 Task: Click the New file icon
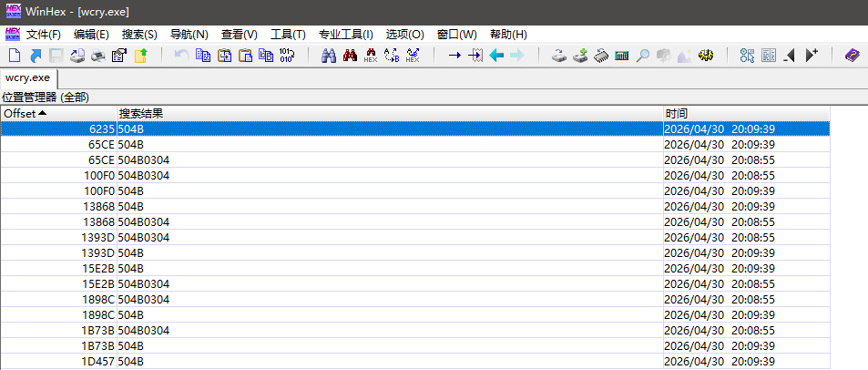14,56
